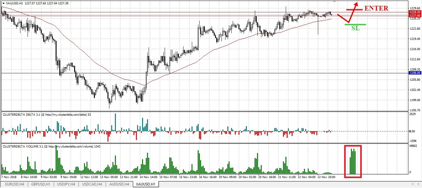The width and height of the screenshot is (422, 188).
Task: Click the red rectangle around volume bars
Action: click(x=353, y=161)
